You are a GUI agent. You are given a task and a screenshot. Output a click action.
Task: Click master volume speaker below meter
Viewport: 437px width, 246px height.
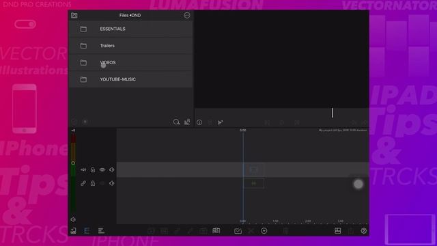point(73,219)
